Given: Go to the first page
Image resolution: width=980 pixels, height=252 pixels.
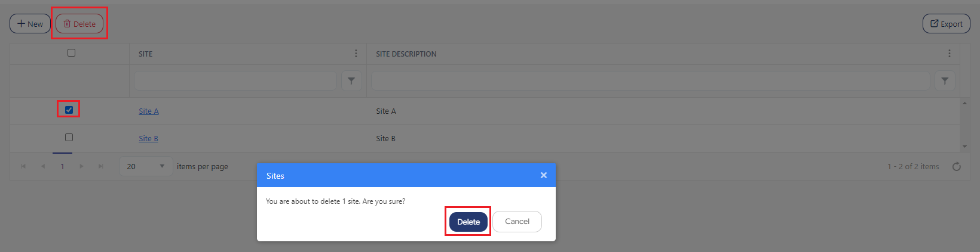Looking at the screenshot, I should click(x=23, y=166).
